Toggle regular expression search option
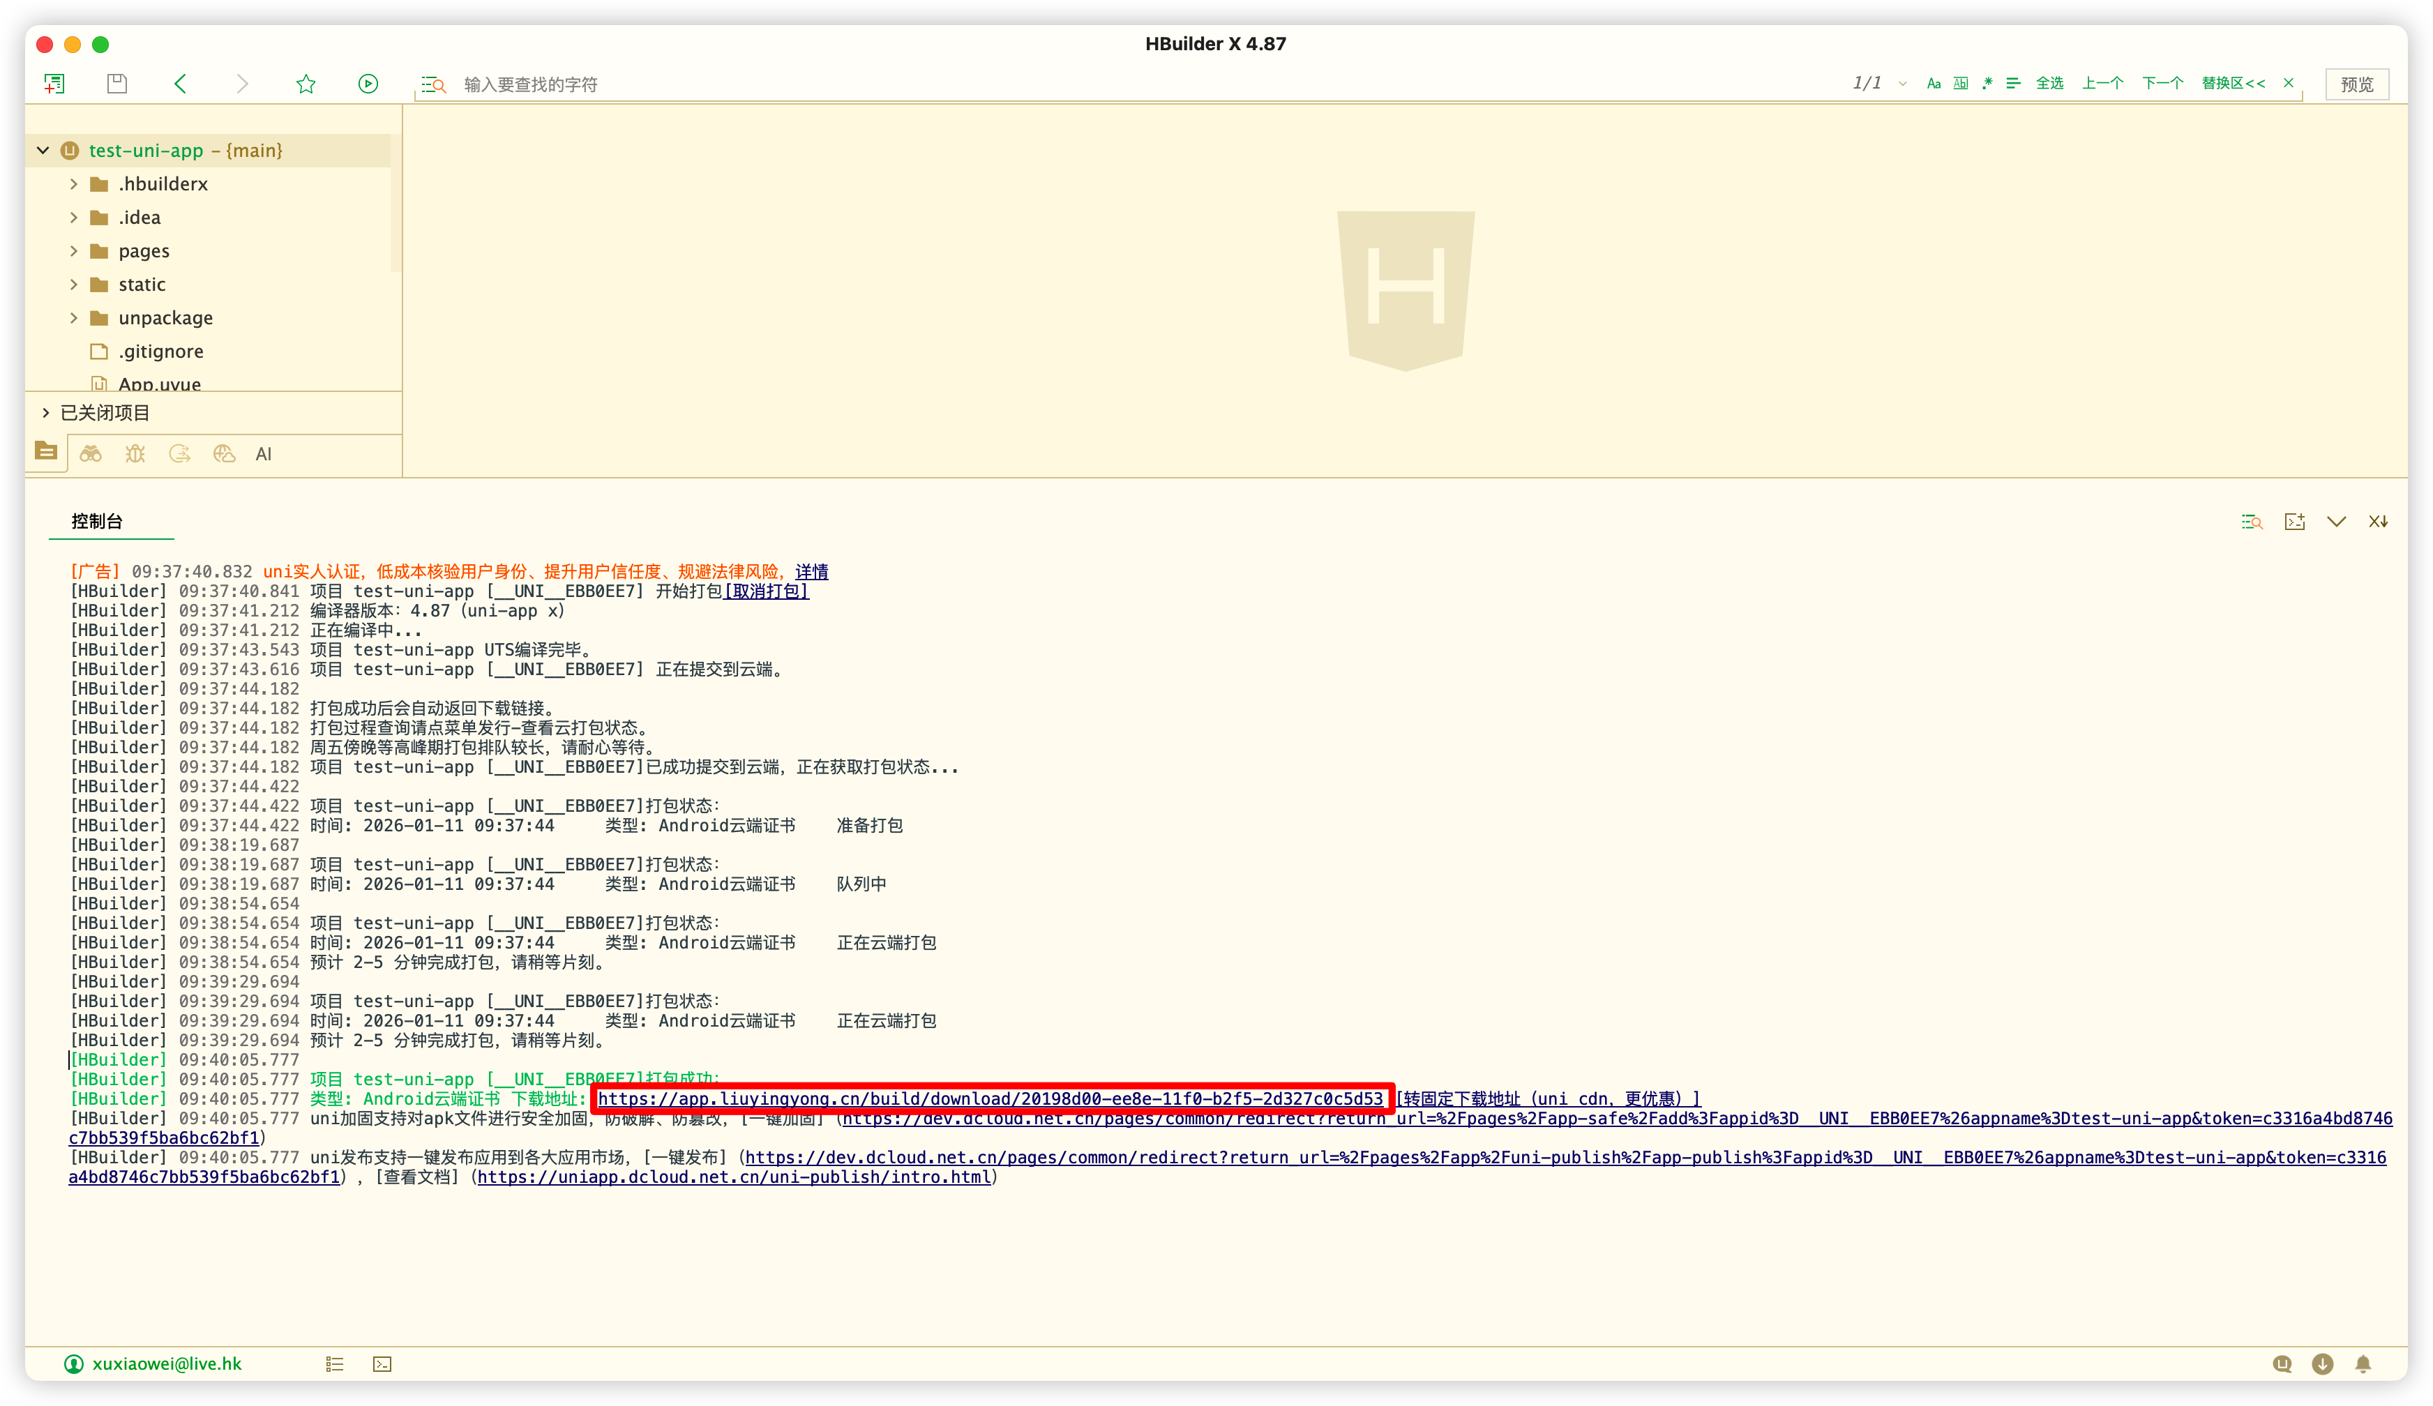The height and width of the screenshot is (1406, 2433). 1987,84
